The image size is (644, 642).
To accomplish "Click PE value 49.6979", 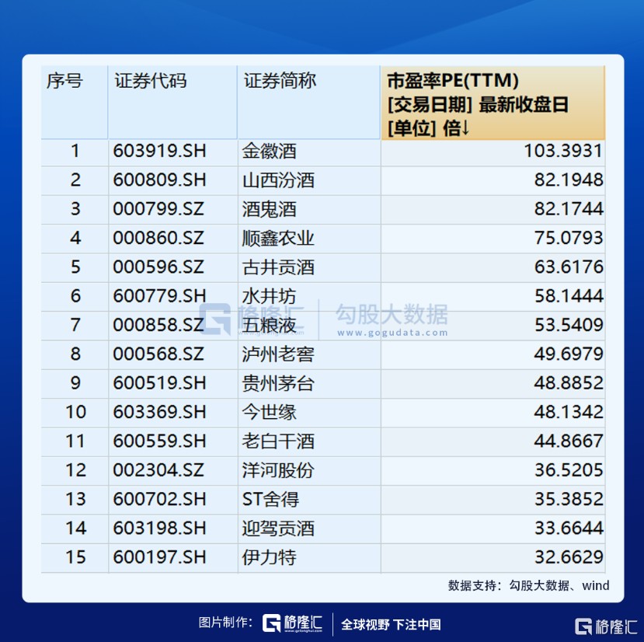I will click(x=569, y=354).
